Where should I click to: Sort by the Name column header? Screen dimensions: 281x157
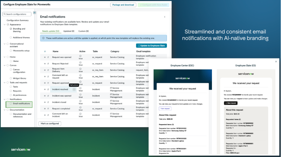coord(56,51)
